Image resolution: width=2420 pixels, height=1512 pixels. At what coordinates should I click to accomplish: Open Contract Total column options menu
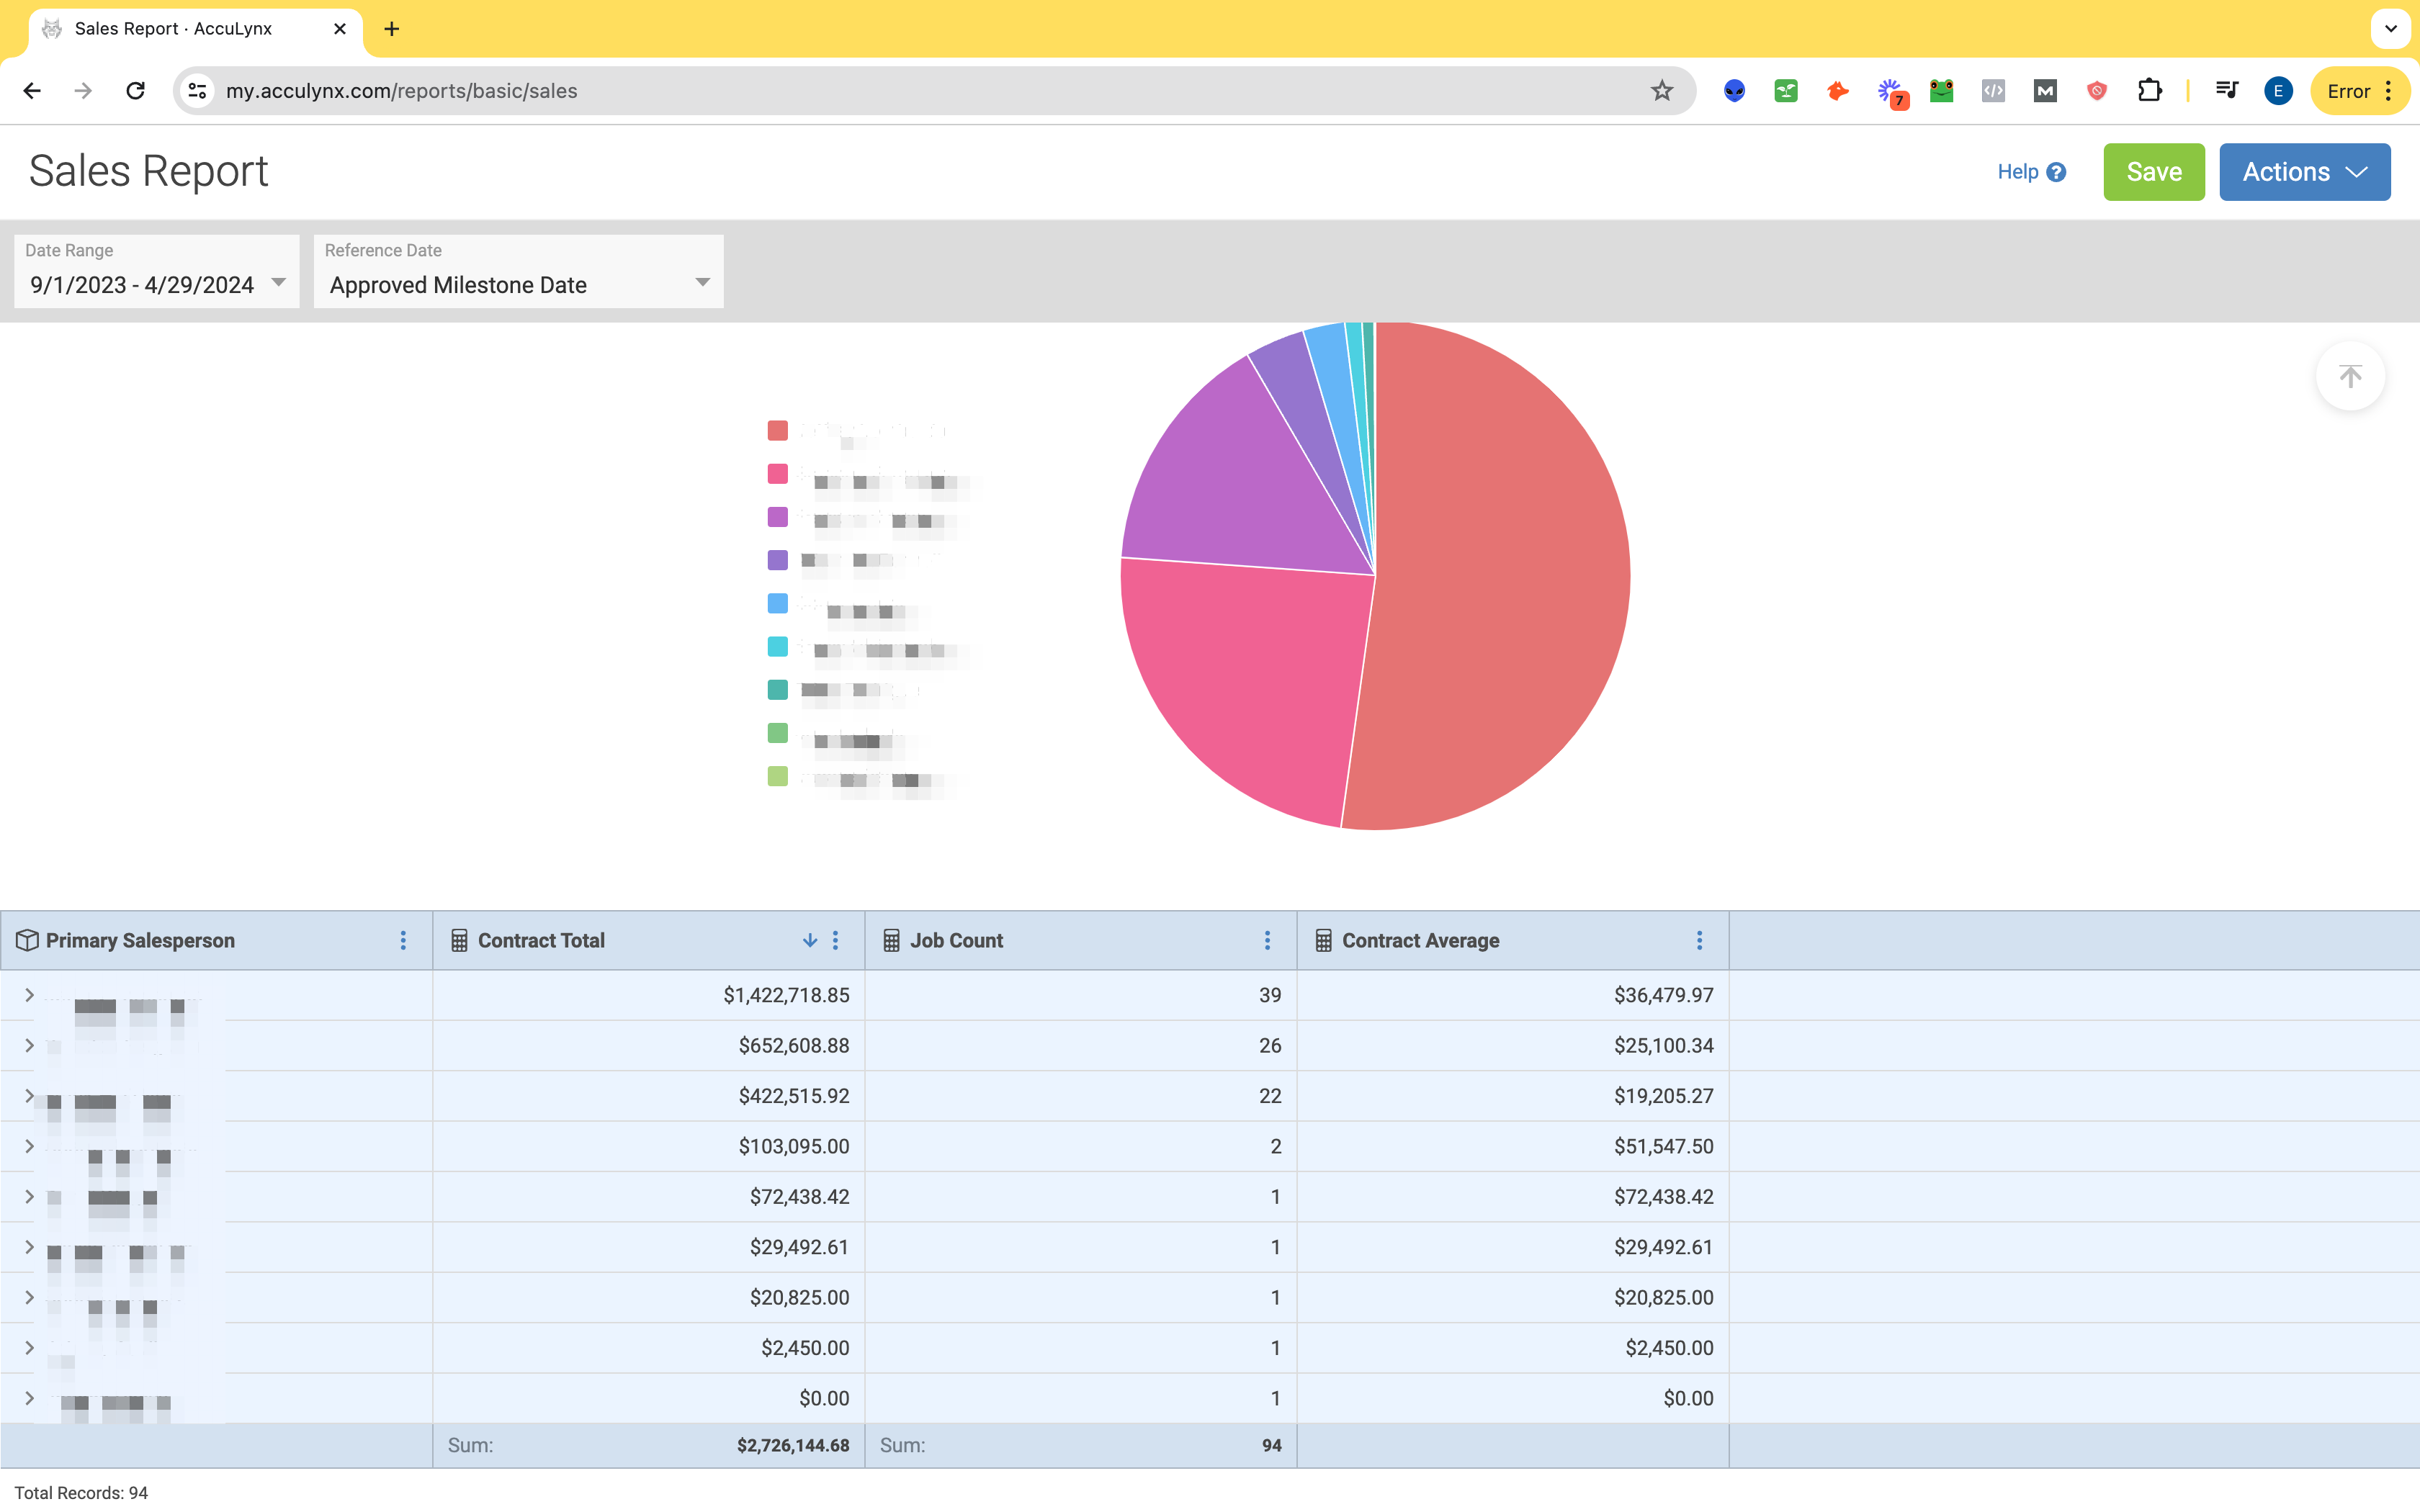coord(835,940)
